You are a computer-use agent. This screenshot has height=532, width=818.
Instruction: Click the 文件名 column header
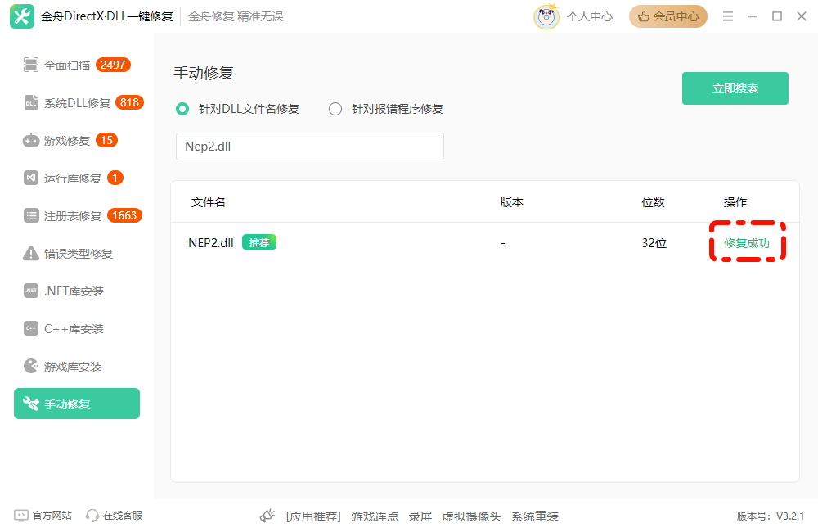pyautogui.click(x=208, y=202)
